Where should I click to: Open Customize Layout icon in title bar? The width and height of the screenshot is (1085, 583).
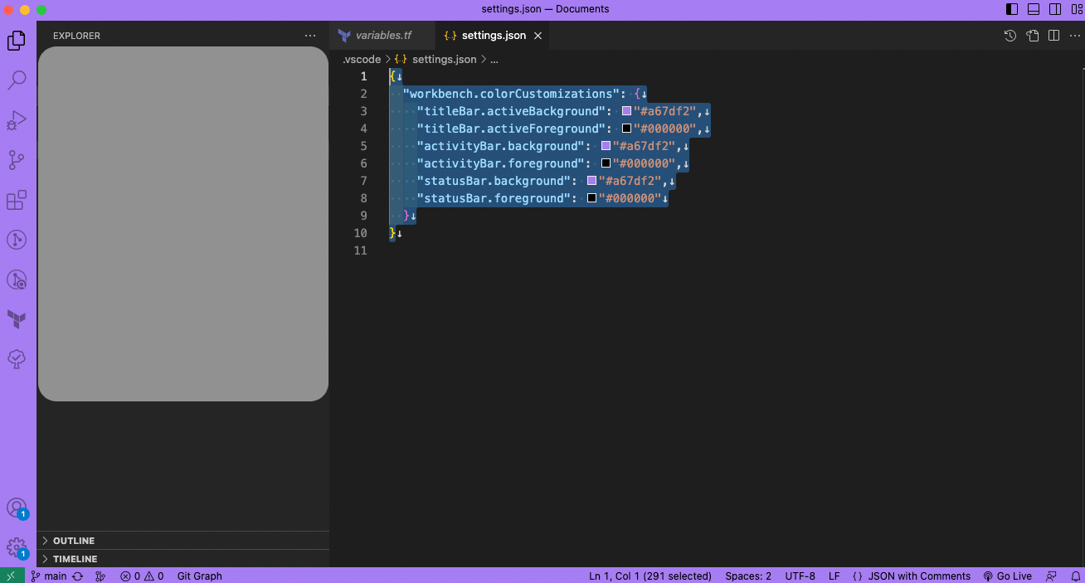click(x=1076, y=9)
